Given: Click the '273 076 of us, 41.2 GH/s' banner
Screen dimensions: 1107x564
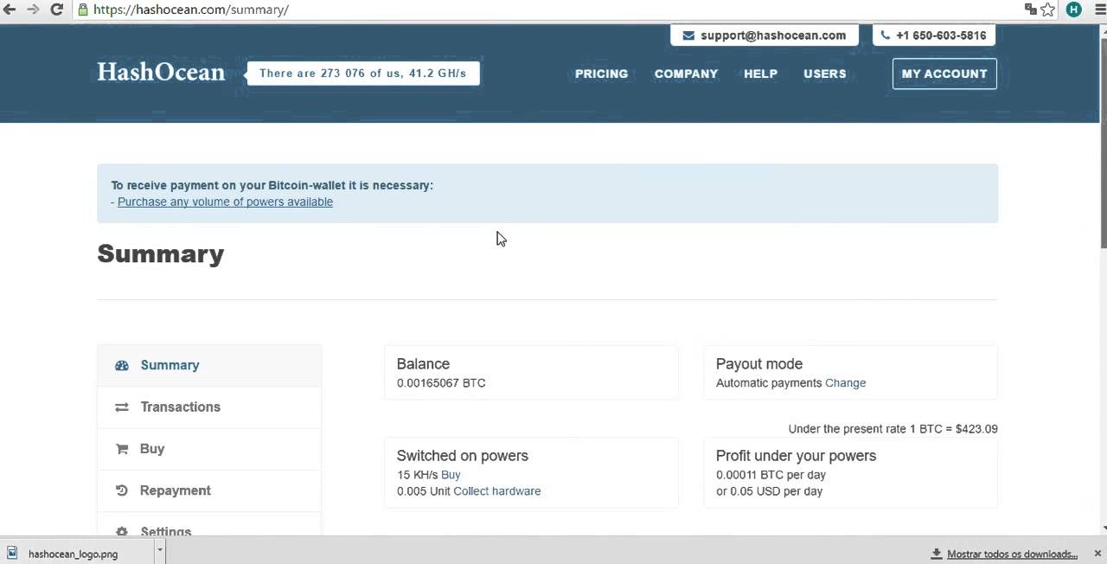Looking at the screenshot, I should click(x=363, y=74).
